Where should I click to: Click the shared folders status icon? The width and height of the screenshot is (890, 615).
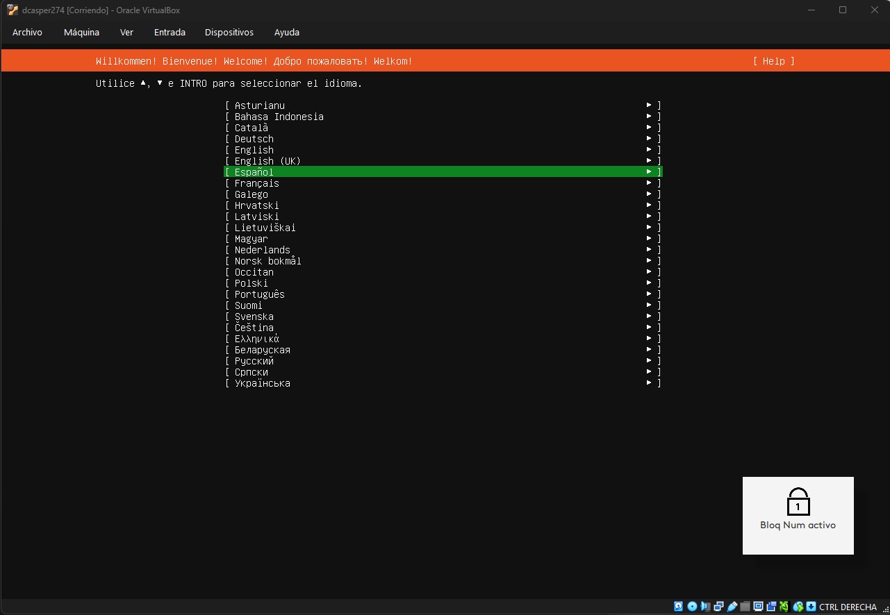click(745, 607)
